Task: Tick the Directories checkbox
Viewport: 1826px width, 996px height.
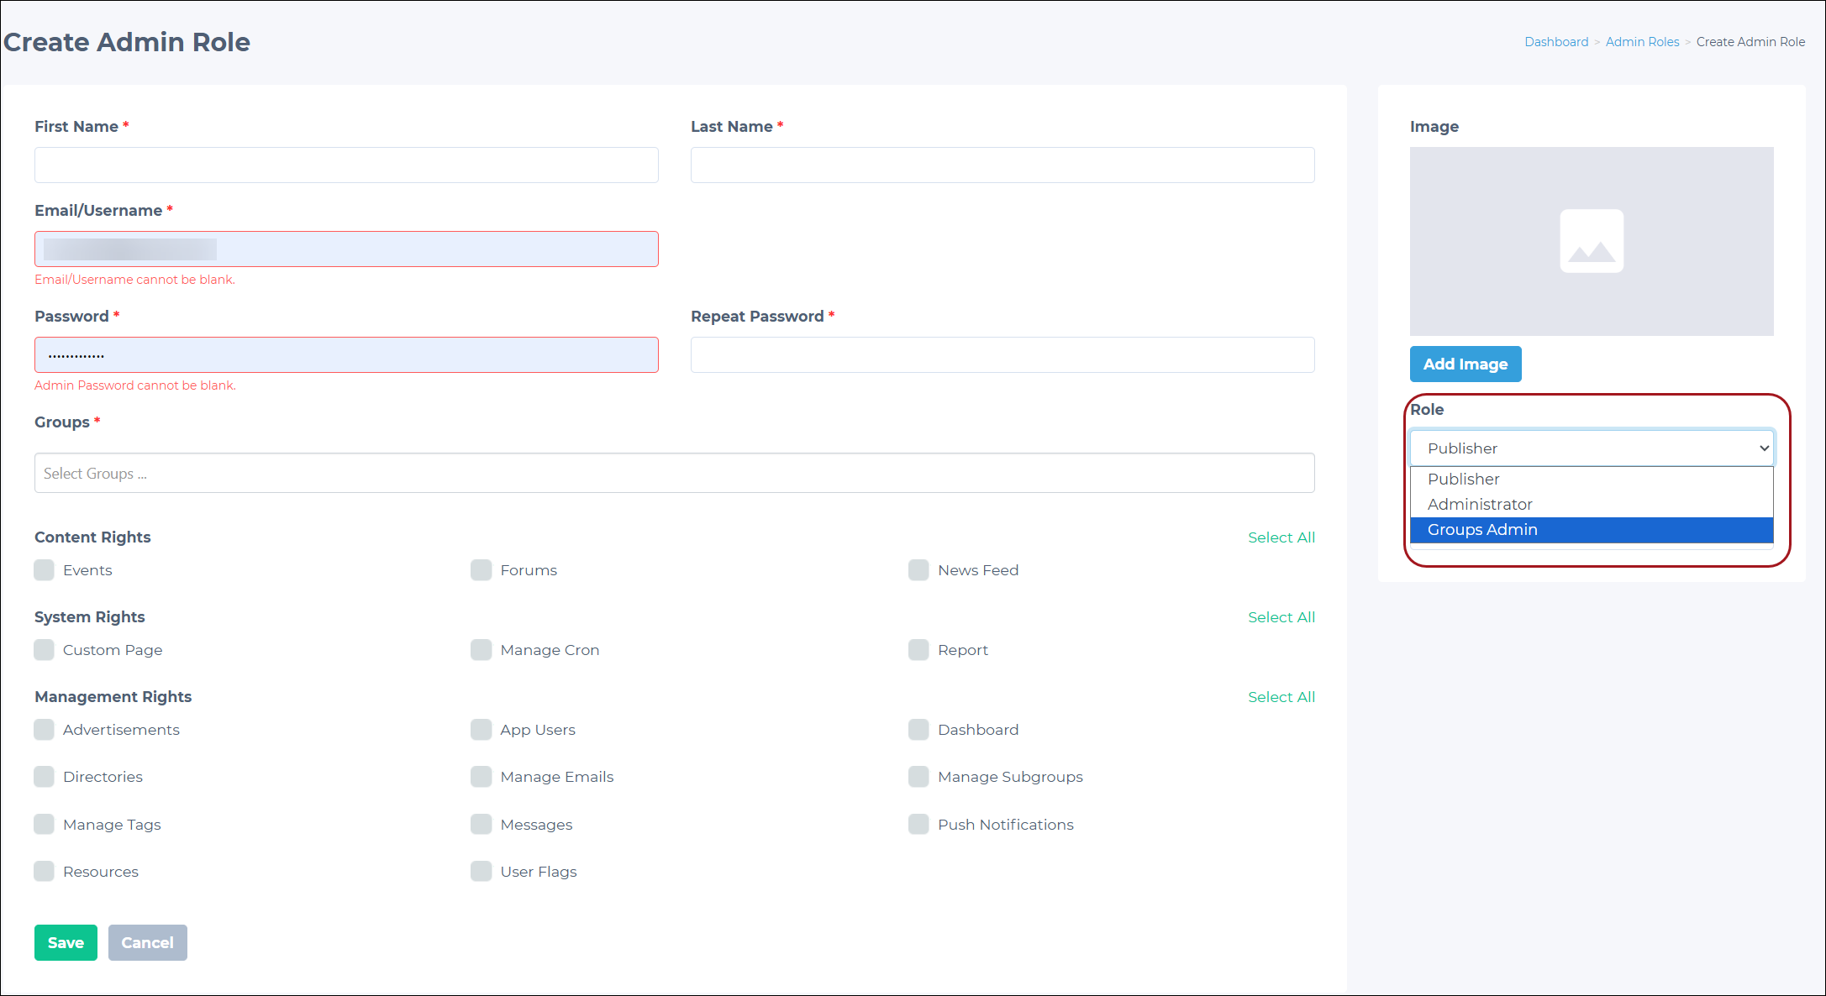Action: (45, 777)
